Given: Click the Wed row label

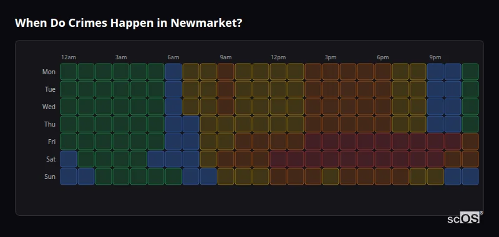Looking at the screenshot, I should point(49,107).
